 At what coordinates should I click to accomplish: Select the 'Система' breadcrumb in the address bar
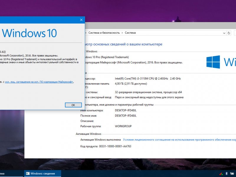click(130, 33)
